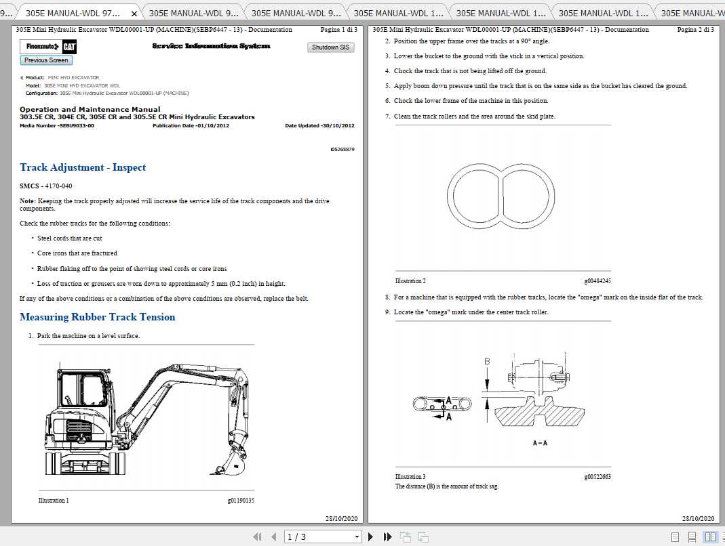The width and height of the screenshot is (725, 546).
Task: Go to the first page
Action: (258, 537)
